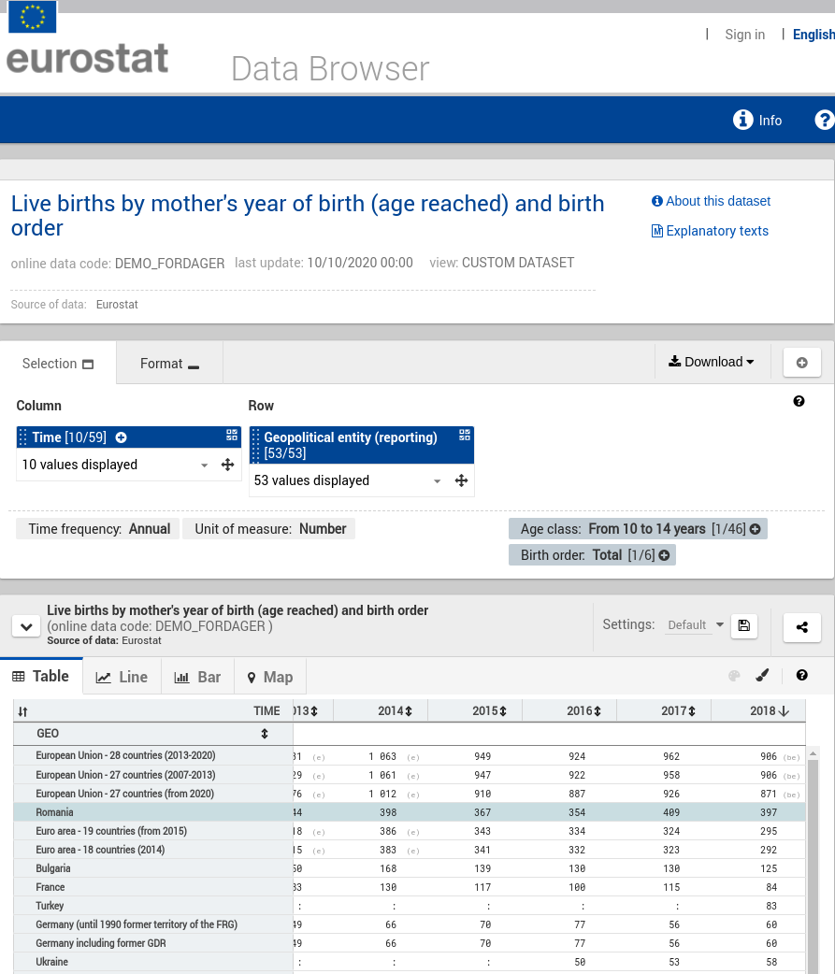Click the Info icon in blue bar
Viewport: 835px width, 974px height.
743,120
